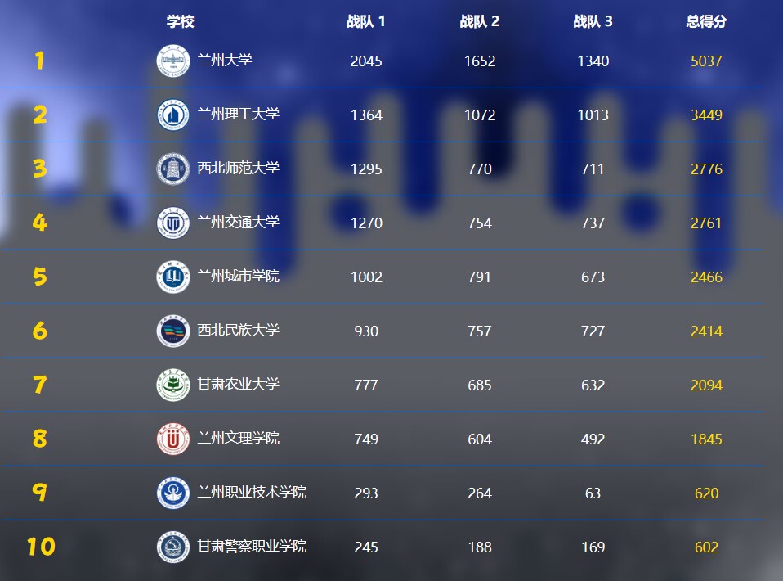Click the 西北民族大学 logo icon

pos(173,331)
